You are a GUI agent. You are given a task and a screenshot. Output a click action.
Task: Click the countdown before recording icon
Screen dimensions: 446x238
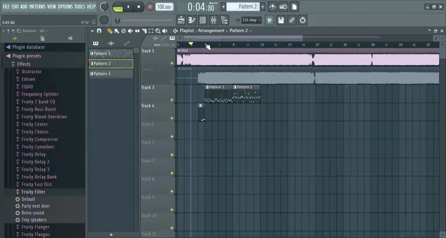click(x=283, y=6)
